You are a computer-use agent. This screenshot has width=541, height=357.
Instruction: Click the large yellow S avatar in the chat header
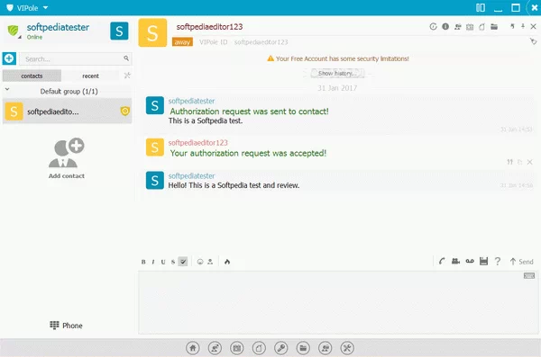click(152, 32)
